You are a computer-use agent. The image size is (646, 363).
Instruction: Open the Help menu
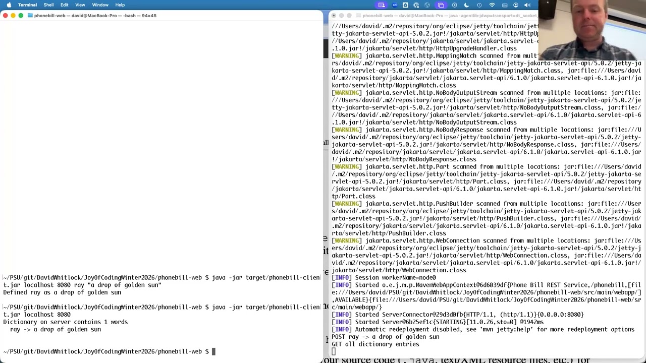point(120,5)
